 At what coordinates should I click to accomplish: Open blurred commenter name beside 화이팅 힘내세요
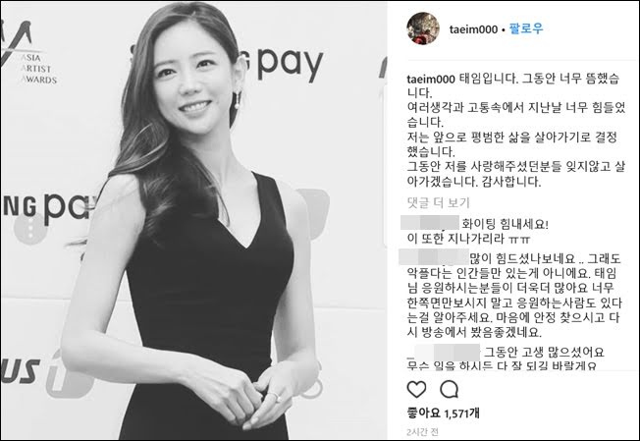(x=430, y=223)
